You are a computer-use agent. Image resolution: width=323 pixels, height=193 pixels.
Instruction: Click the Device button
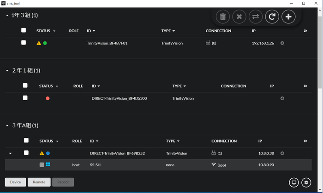(16, 182)
